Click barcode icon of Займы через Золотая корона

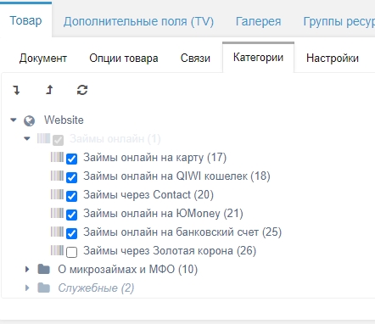57,250
